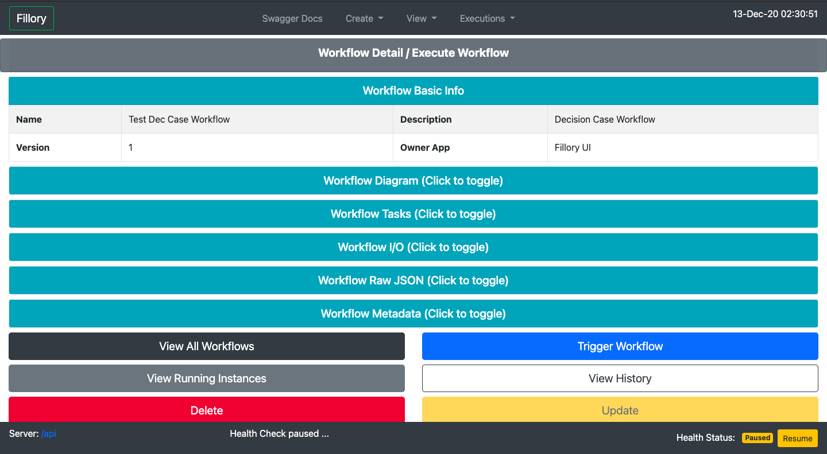
Task: Click the Fillory logo in the navbar
Action: pos(31,18)
